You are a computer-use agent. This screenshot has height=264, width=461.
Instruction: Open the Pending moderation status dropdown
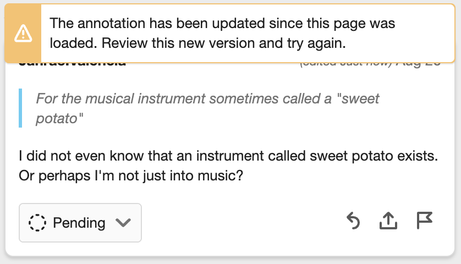click(x=80, y=223)
